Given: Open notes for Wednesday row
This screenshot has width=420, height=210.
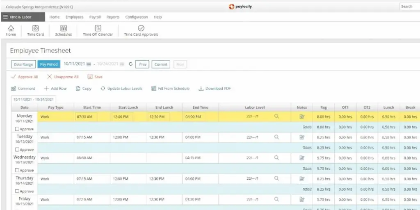Looking at the screenshot, I should tap(302, 158).
